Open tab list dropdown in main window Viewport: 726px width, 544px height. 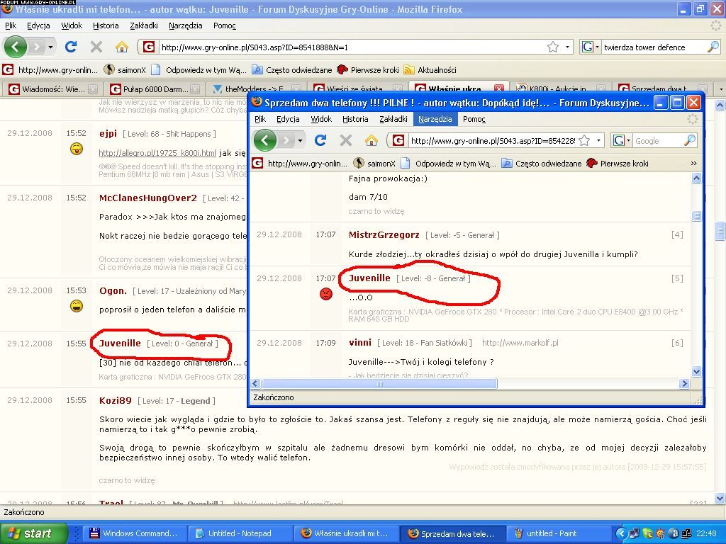pos(720,89)
